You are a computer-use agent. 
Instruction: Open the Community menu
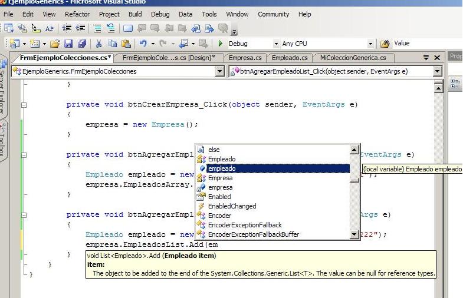[x=274, y=14]
